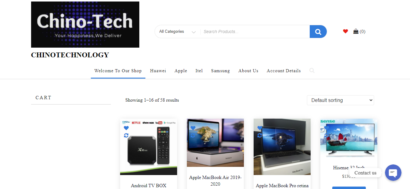410x189 pixels.
Task: Click the Search Products input field
Action: (255, 32)
